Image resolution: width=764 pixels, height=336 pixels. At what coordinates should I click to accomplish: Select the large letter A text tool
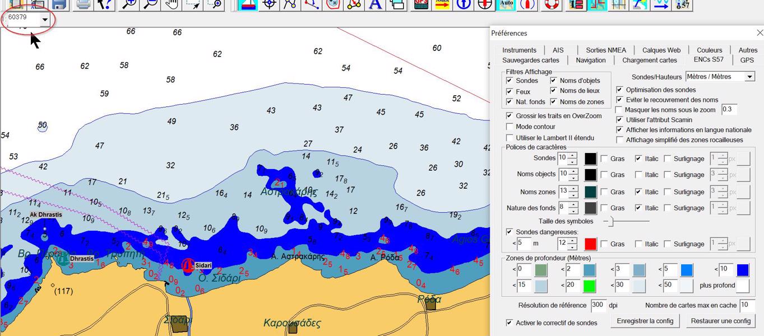click(376, 4)
